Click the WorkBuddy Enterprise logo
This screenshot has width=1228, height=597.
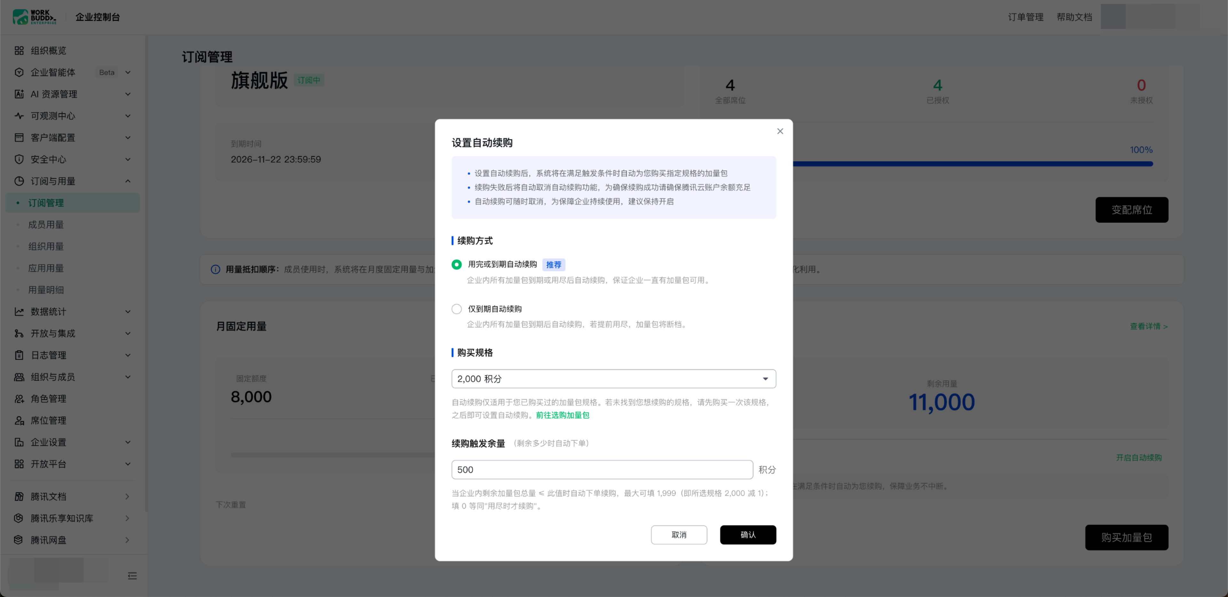34,17
